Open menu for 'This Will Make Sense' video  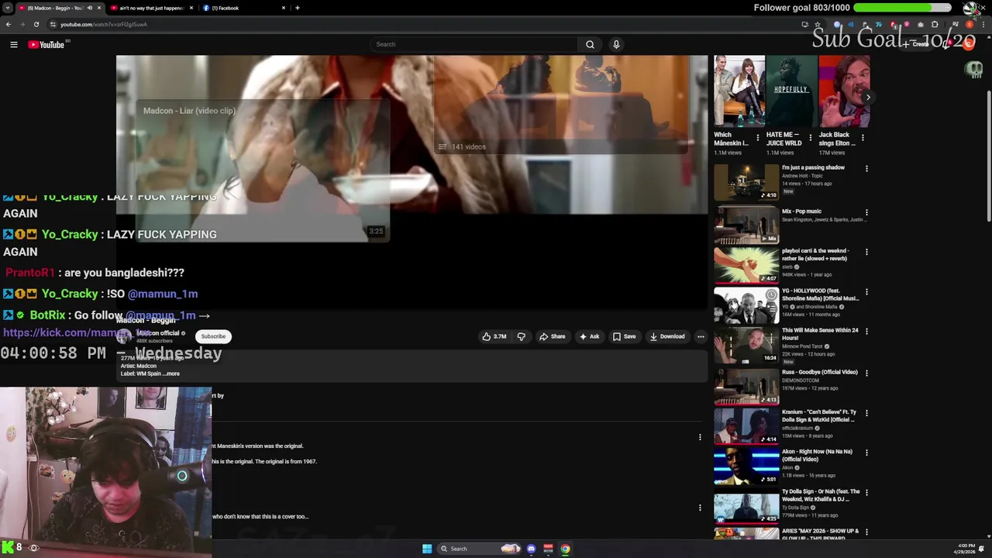(x=866, y=332)
